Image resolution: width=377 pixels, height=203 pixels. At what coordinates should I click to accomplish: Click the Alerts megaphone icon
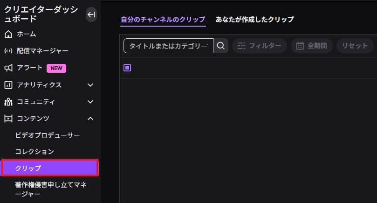coord(8,68)
